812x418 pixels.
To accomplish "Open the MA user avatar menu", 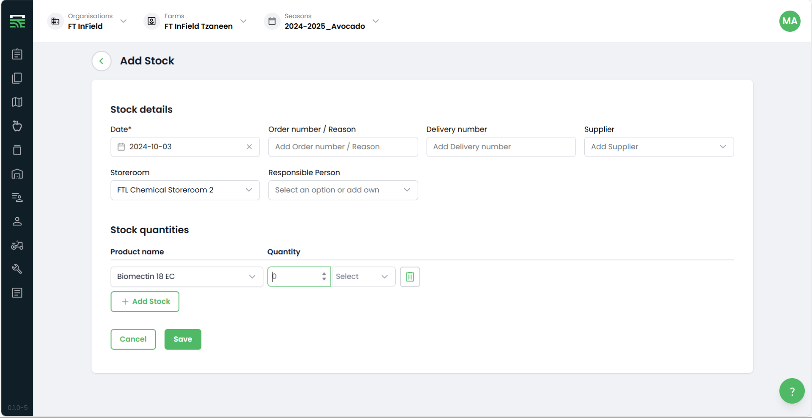I will 790,21.
